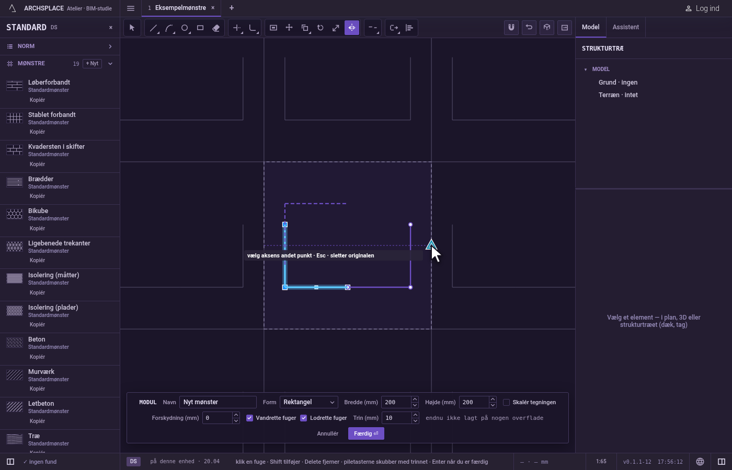Pick the arc drawing tool
Screen dimensions: 732x470
tap(169, 28)
